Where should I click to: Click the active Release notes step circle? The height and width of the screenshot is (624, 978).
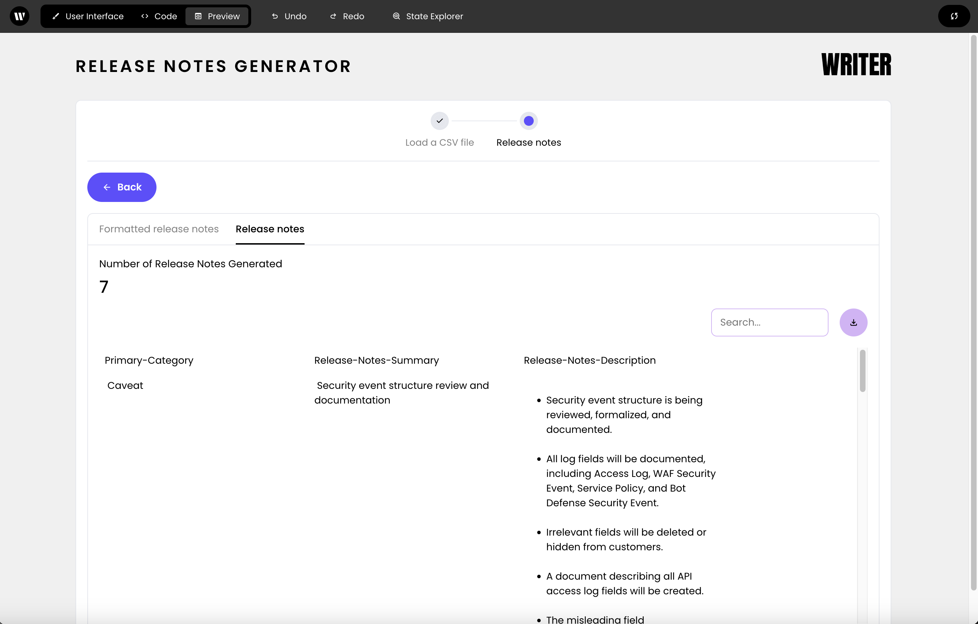tap(528, 121)
